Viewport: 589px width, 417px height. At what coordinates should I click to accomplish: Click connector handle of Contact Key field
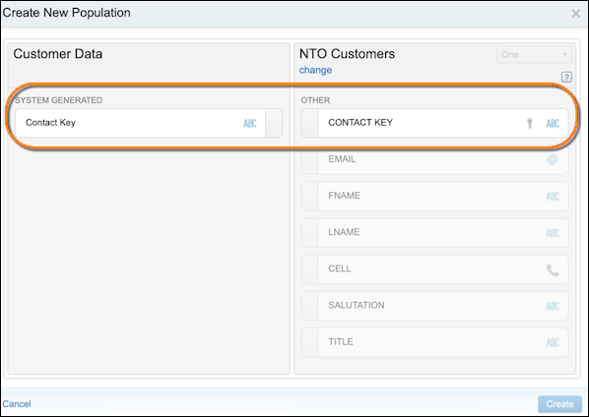[274, 123]
